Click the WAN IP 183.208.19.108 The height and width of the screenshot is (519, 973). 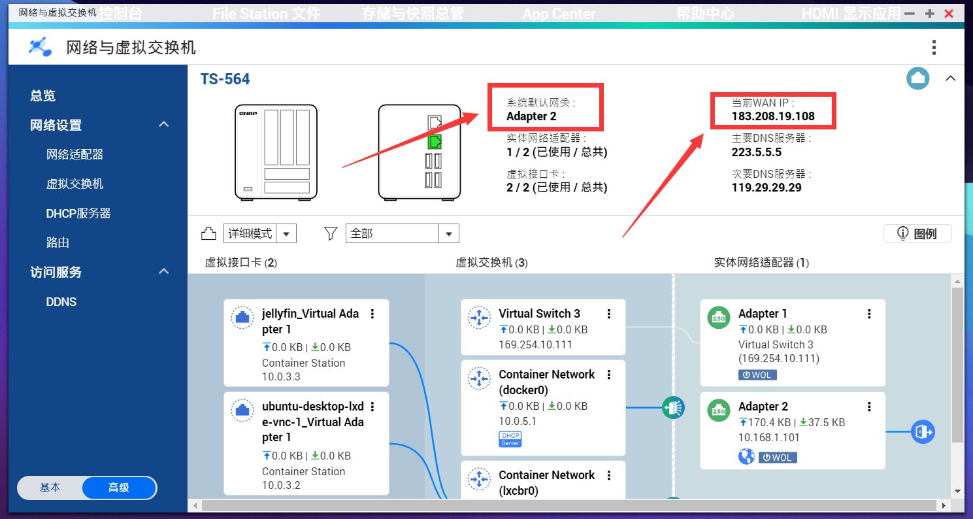pyautogui.click(x=773, y=116)
